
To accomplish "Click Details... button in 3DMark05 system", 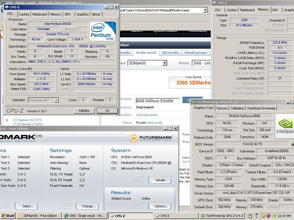I will 161,180.
